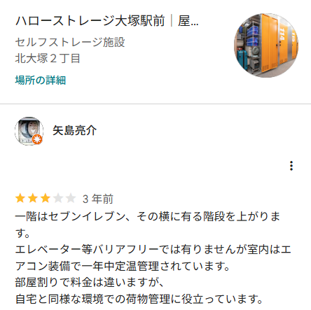Click the fifth gray rating star

point(71,199)
